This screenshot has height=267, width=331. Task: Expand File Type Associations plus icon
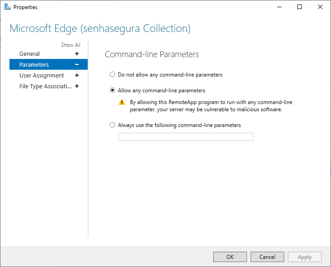click(77, 86)
